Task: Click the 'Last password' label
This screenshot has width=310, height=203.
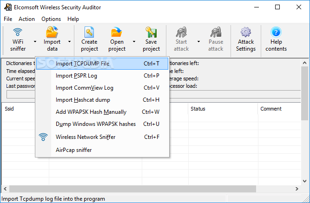Action: (20, 86)
